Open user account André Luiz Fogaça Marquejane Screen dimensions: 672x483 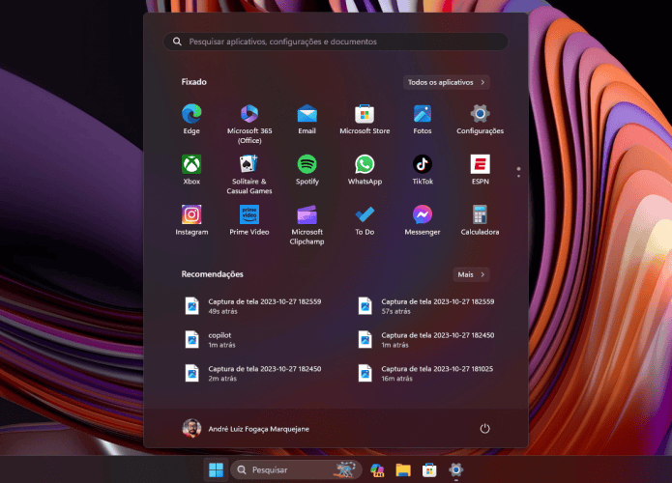coord(246,429)
